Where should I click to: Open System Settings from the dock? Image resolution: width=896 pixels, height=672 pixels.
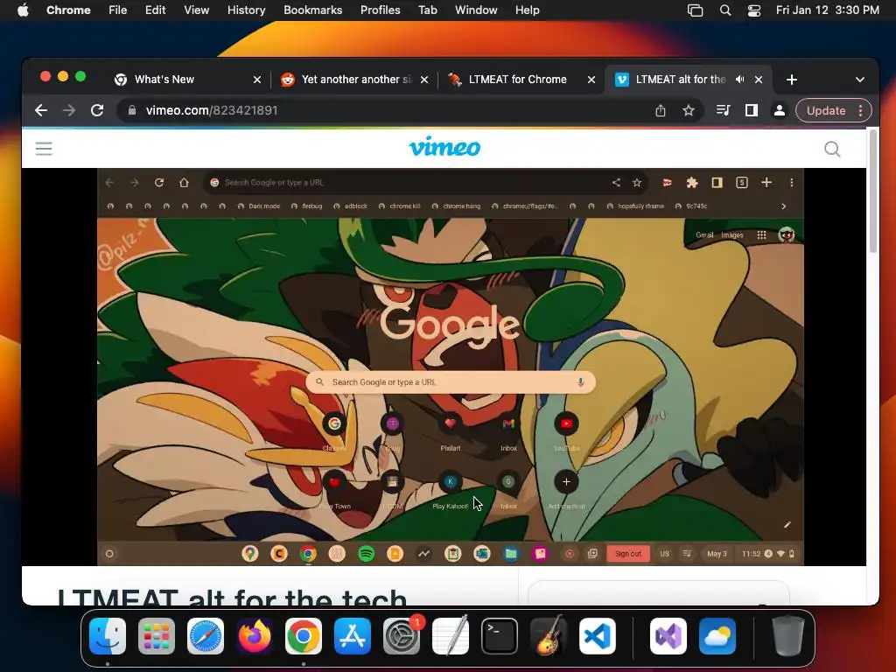pyautogui.click(x=402, y=636)
